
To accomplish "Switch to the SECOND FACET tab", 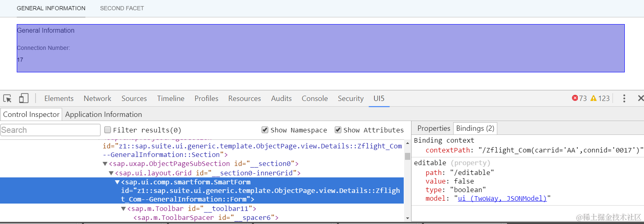I will point(122,8).
